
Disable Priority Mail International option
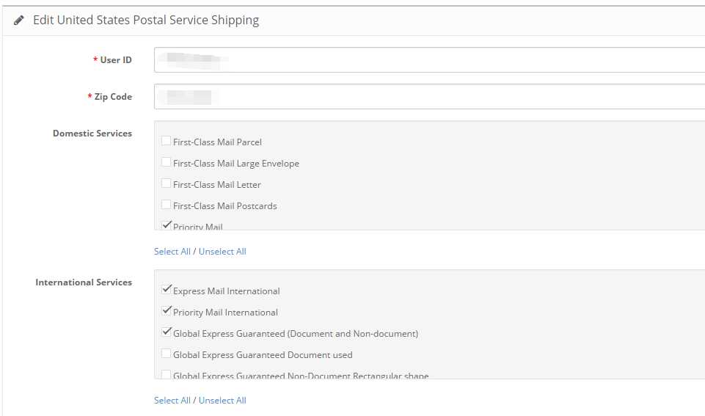point(167,310)
